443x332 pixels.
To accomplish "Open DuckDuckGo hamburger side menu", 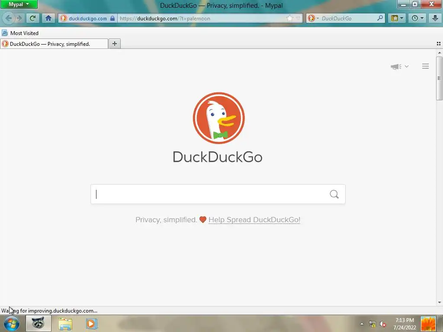I will point(426,66).
